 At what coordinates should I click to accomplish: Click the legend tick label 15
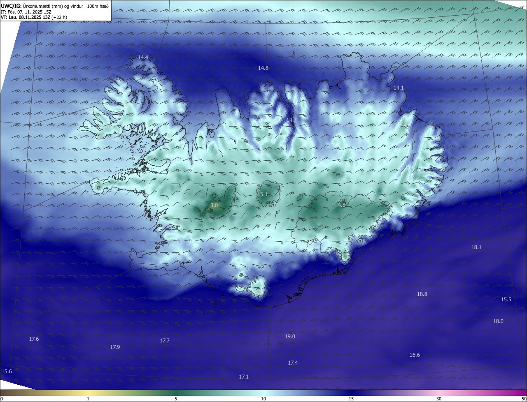click(351, 399)
